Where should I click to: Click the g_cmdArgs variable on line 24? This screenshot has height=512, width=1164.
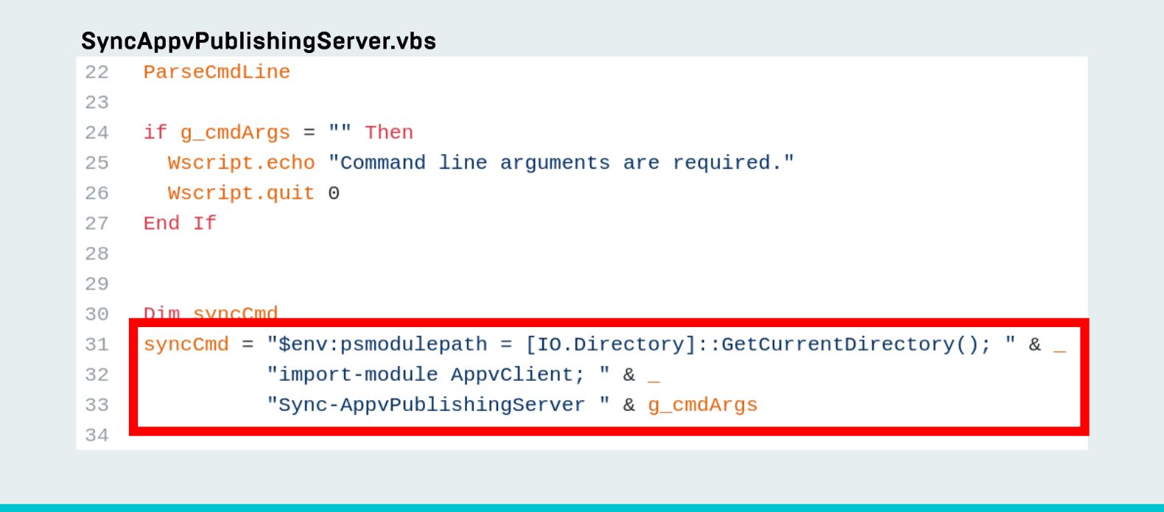pos(235,133)
